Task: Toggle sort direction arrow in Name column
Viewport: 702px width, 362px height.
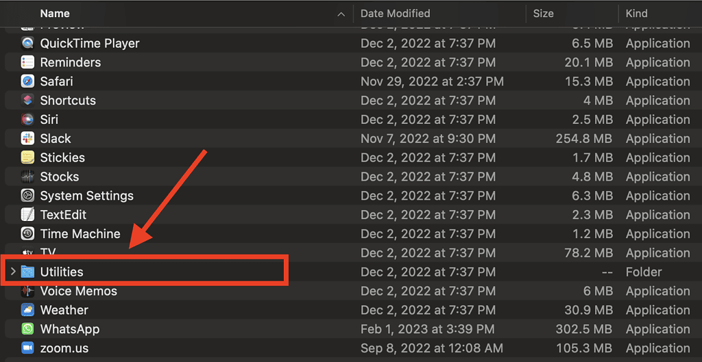Action: 341,14
